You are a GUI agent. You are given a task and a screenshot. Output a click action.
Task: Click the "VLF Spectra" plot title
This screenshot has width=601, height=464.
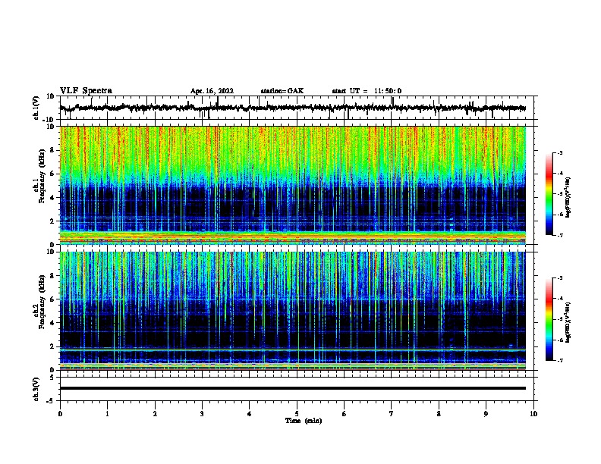point(86,91)
